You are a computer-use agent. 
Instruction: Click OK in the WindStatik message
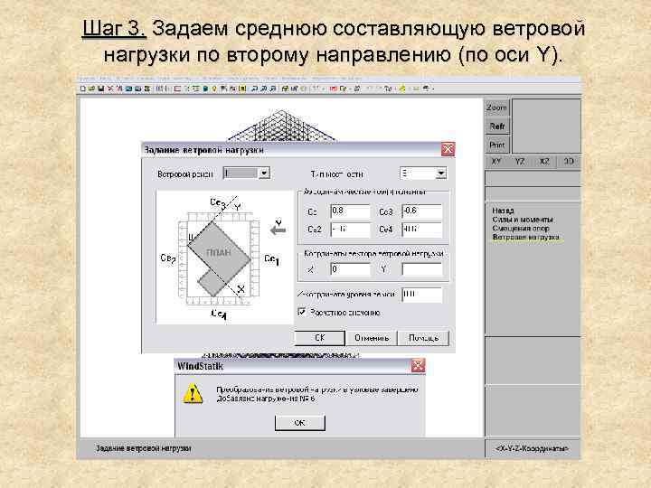(300, 422)
